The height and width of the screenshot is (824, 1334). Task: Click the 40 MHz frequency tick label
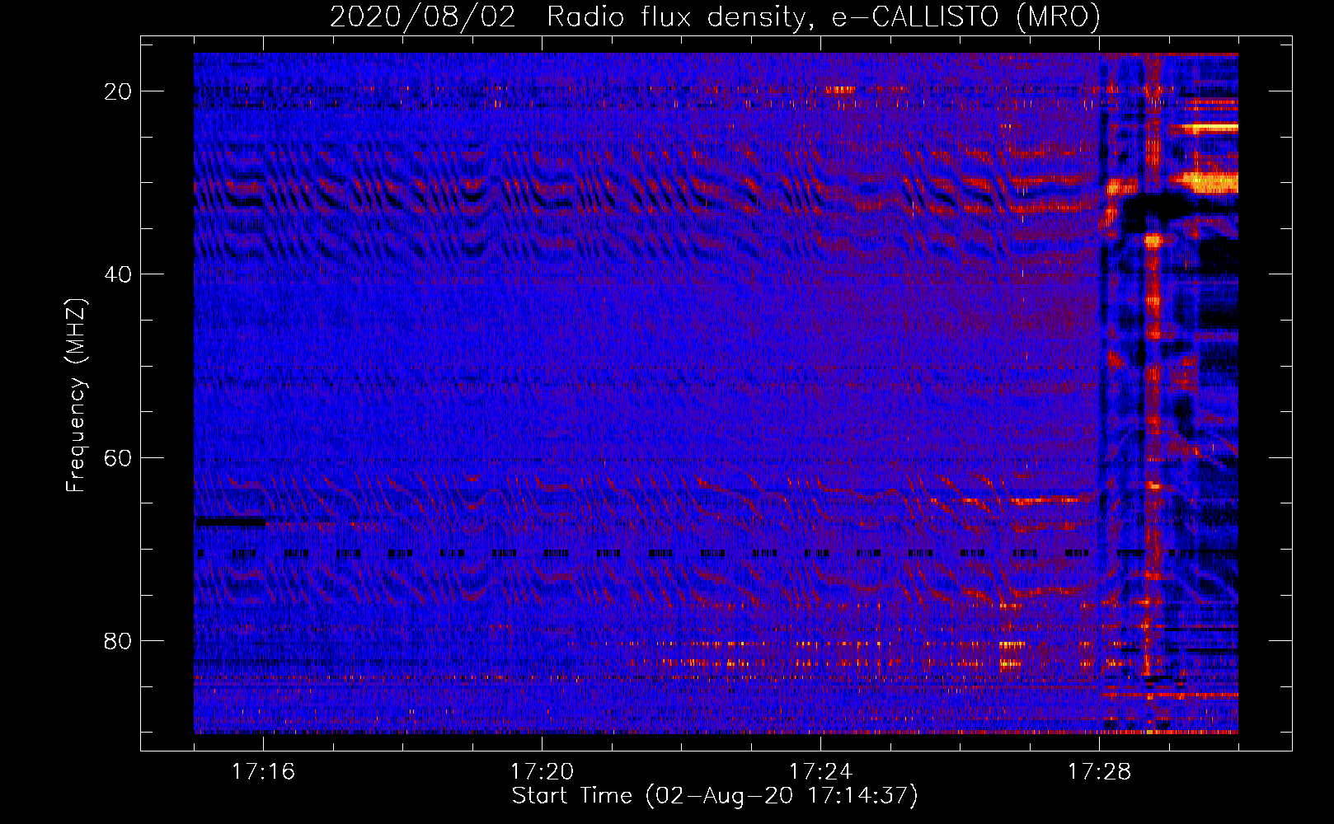click(118, 274)
